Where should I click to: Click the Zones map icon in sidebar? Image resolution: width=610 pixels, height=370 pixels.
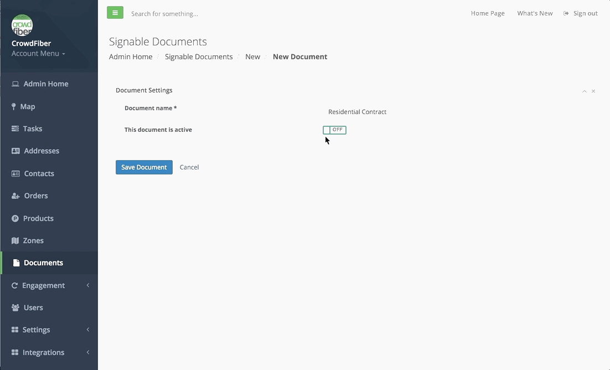[x=15, y=240]
